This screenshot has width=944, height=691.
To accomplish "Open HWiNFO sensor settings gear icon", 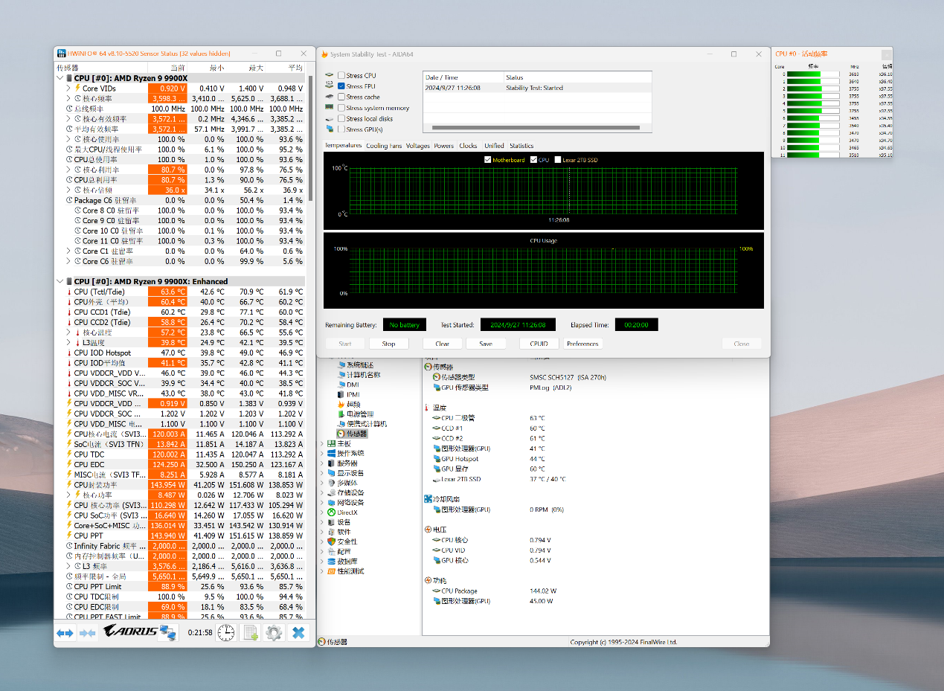I will pyautogui.click(x=274, y=632).
